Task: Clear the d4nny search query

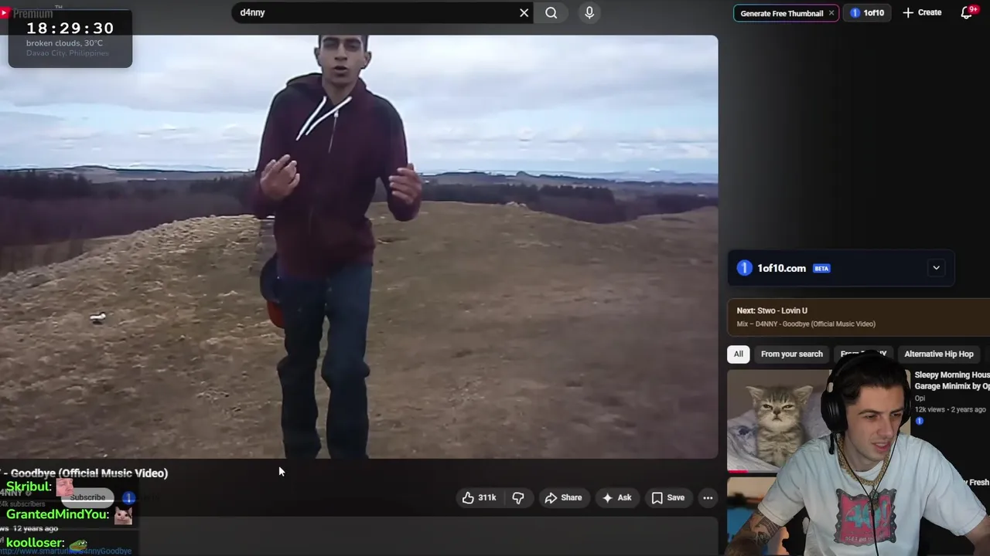Action: point(524,12)
